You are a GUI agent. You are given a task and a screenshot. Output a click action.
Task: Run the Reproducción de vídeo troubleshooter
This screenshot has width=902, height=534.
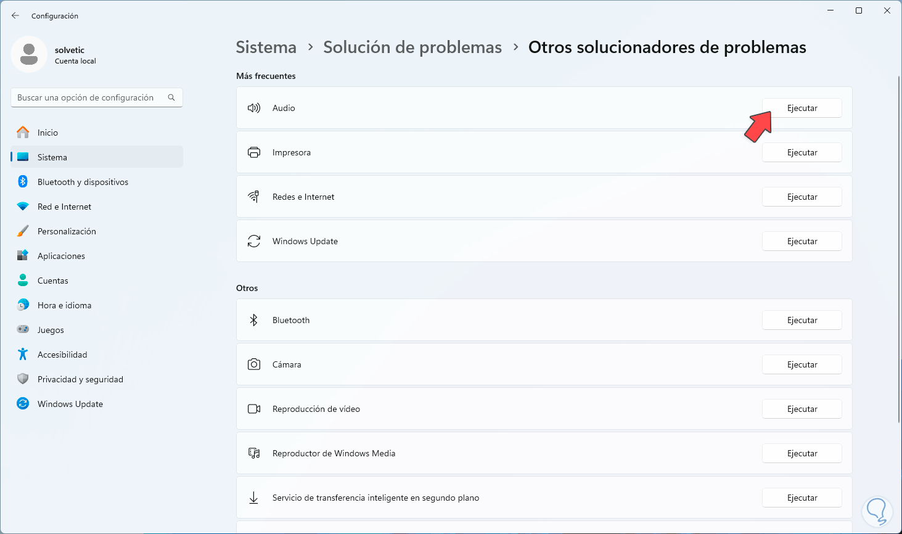[x=802, y=409]
